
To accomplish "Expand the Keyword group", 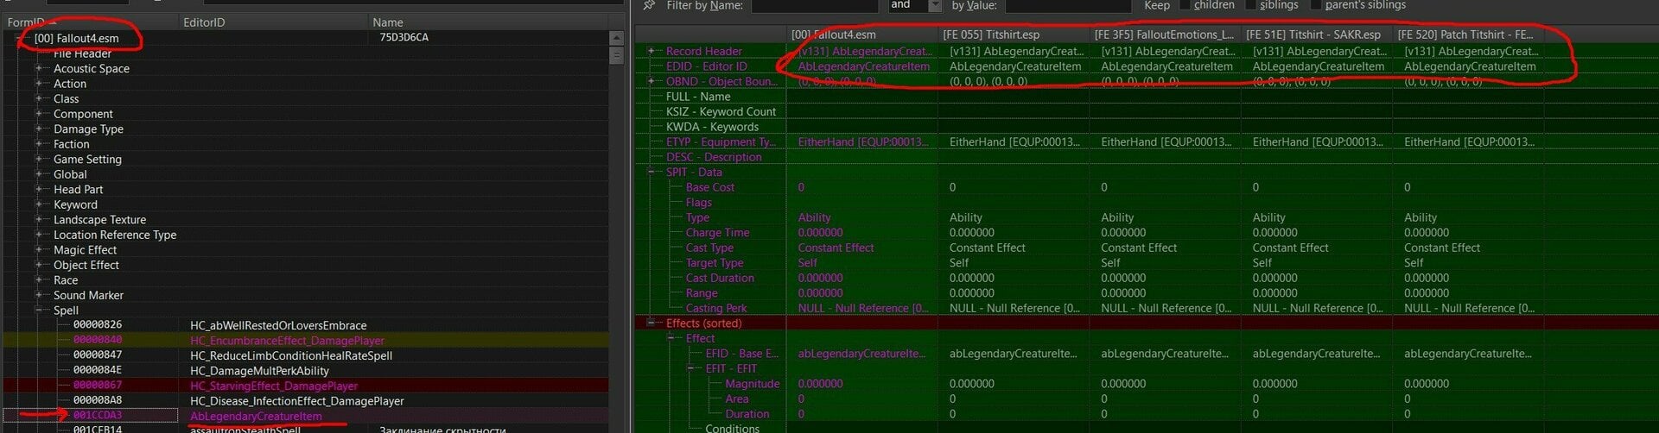I will (39, 204).
